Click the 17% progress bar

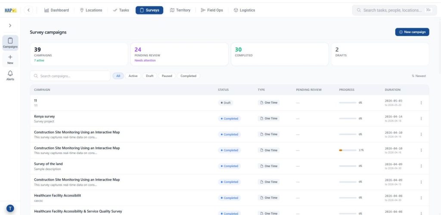(x=348, y=150)
